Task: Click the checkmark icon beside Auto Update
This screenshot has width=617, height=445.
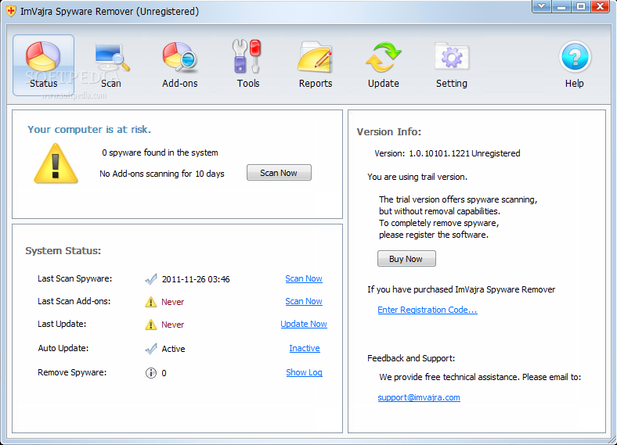Action: (x=151, y=349)
